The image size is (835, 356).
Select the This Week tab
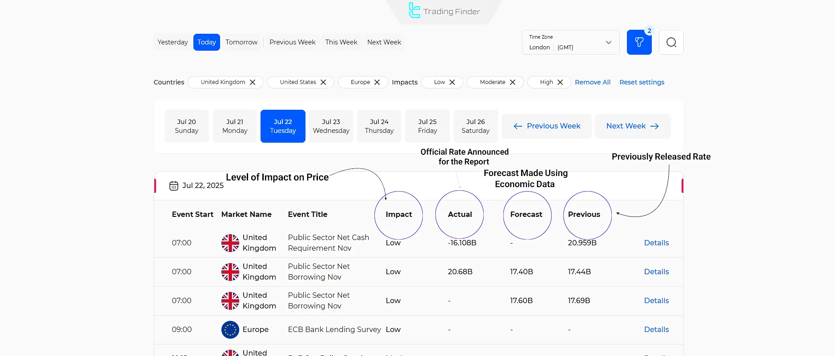[341, 42]
